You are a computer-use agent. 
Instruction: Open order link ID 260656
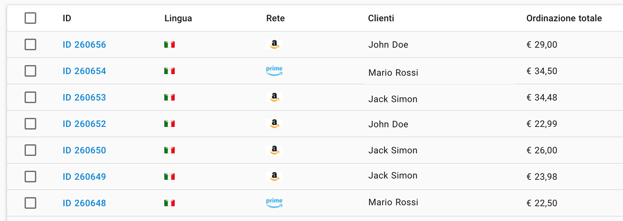click(x=84, y=45)
